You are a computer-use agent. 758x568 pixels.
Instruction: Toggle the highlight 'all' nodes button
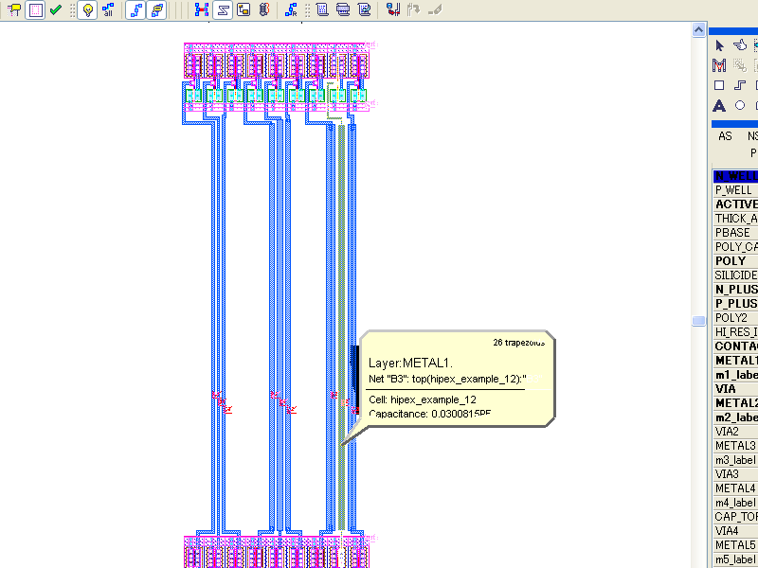107,10
